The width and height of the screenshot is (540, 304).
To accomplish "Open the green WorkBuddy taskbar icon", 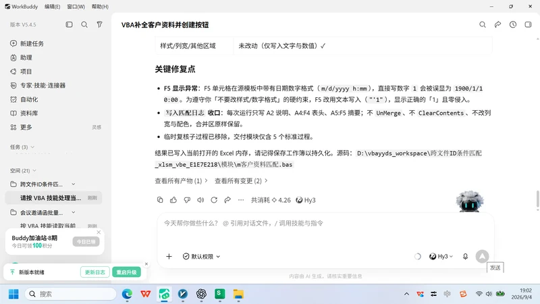I will tap(164, 294).
